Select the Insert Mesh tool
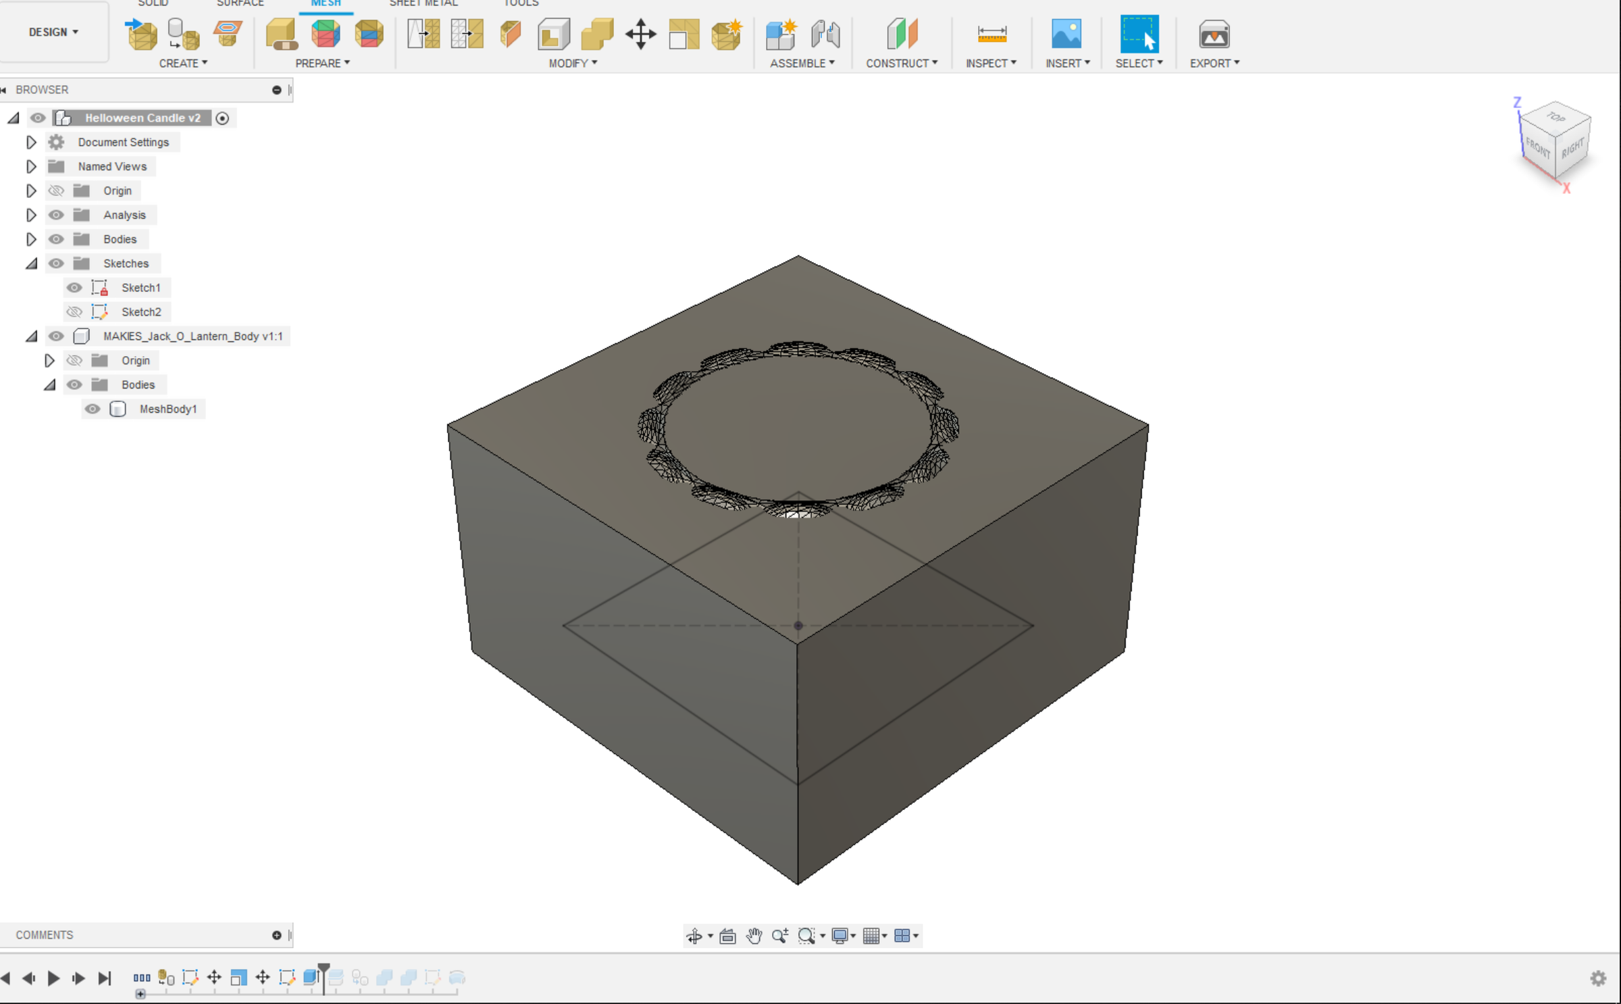This screenshot has width=1621, height=1004. [142, 34]
